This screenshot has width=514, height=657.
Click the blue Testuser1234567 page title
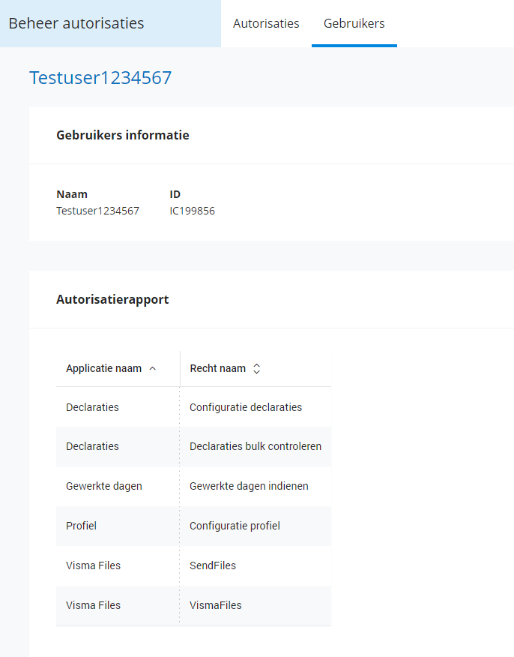pos(100,78)
